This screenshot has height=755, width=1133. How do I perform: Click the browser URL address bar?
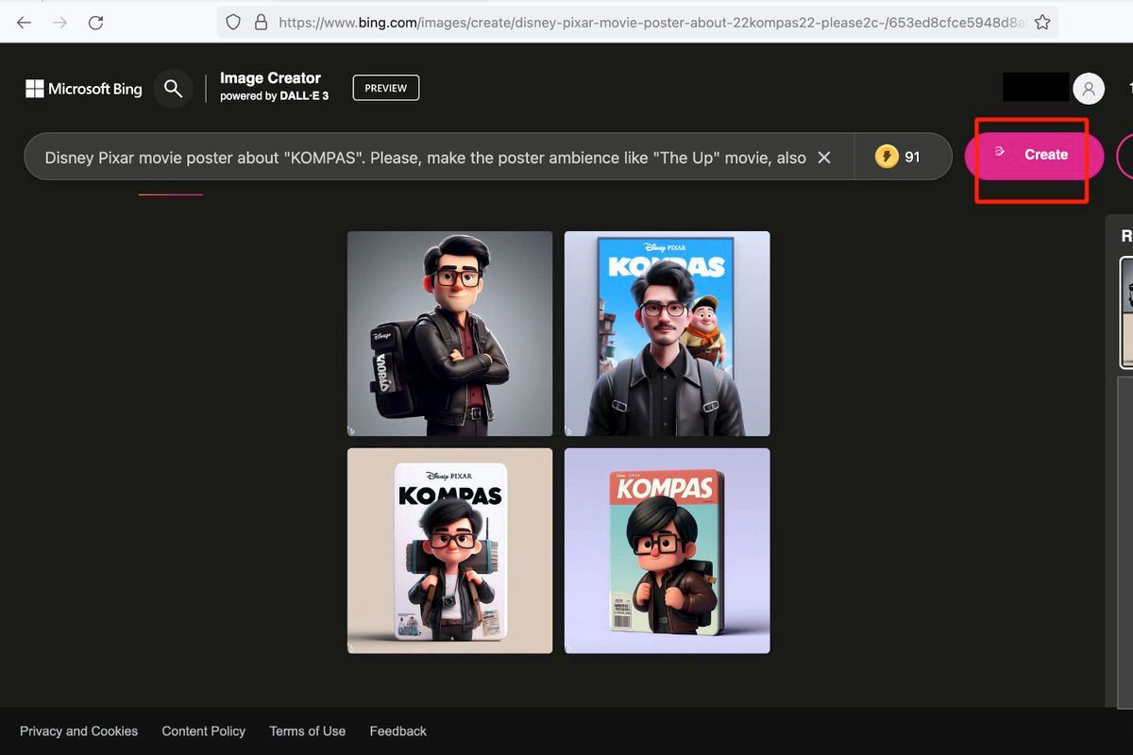click(637, 22)
